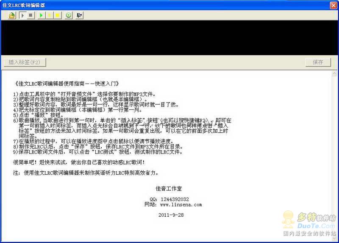Viewport: 339px width, 243px height.
Task: Click the yellow pause icon in the toolbar
Action: click(x=49, y=15)
